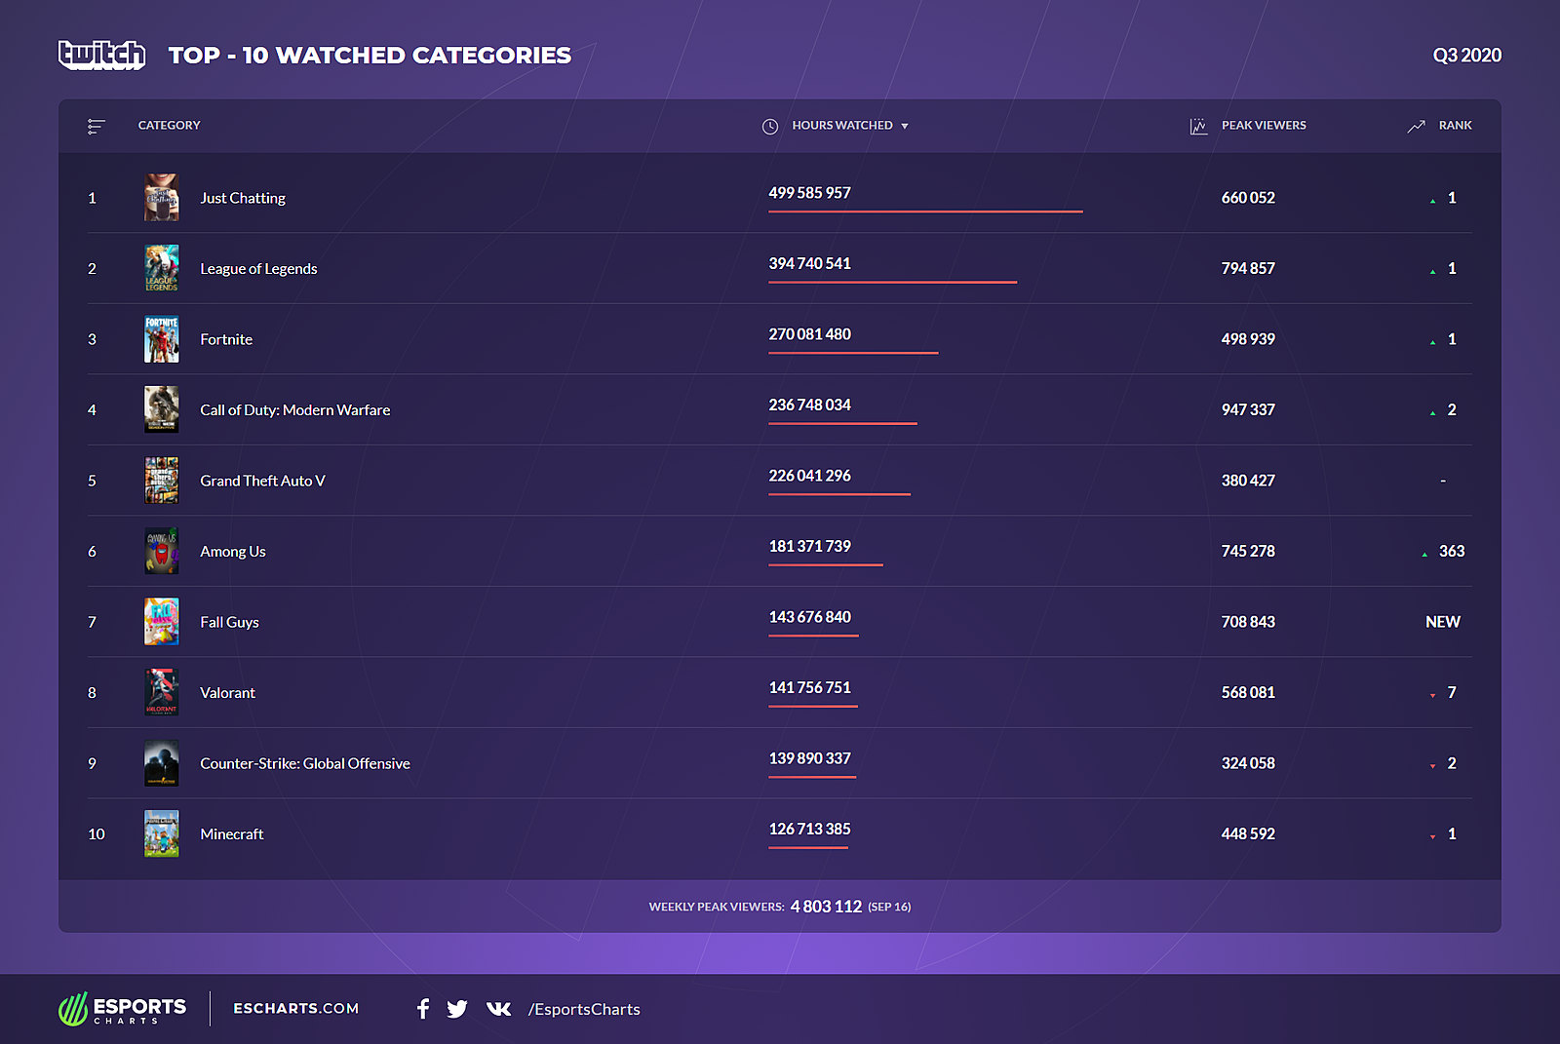1560x1044 pixels.
Task: Click the Minecraft cover image
Action: 162,833
